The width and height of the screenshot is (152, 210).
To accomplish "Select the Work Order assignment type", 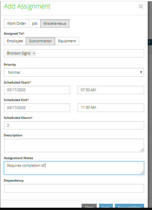I will click(x=16, y=23).
